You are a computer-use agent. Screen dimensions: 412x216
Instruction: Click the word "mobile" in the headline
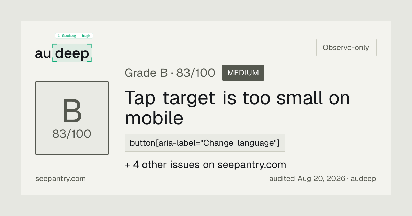click(154, 118)
